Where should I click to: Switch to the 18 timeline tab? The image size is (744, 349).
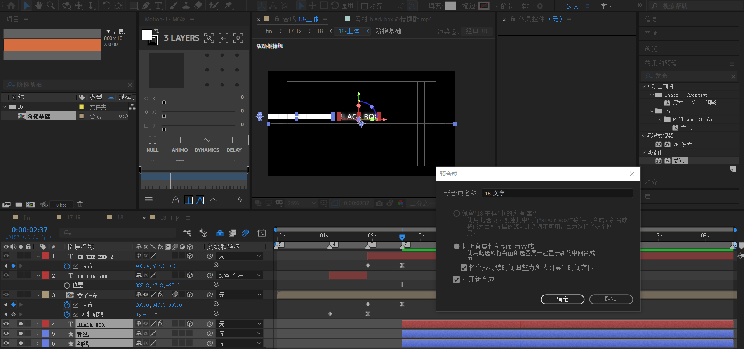(x=120, y=218)
